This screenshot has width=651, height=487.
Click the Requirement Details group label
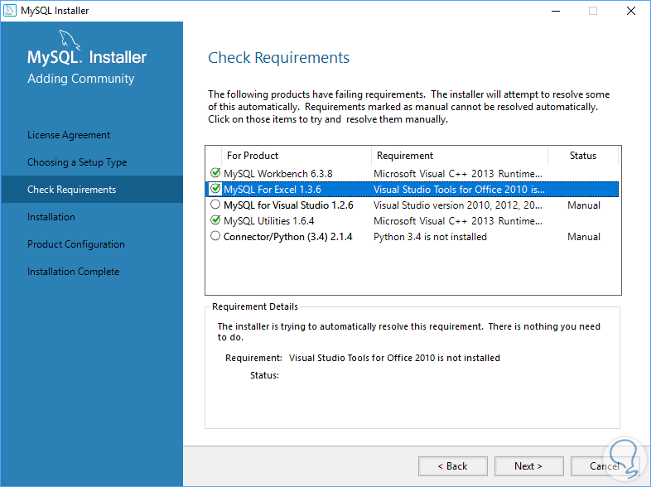pyautogui.click(x=255, y=306)
